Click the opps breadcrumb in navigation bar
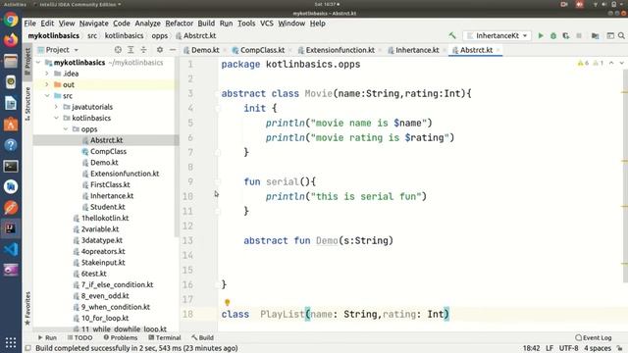628x353 pixels. 159,35
